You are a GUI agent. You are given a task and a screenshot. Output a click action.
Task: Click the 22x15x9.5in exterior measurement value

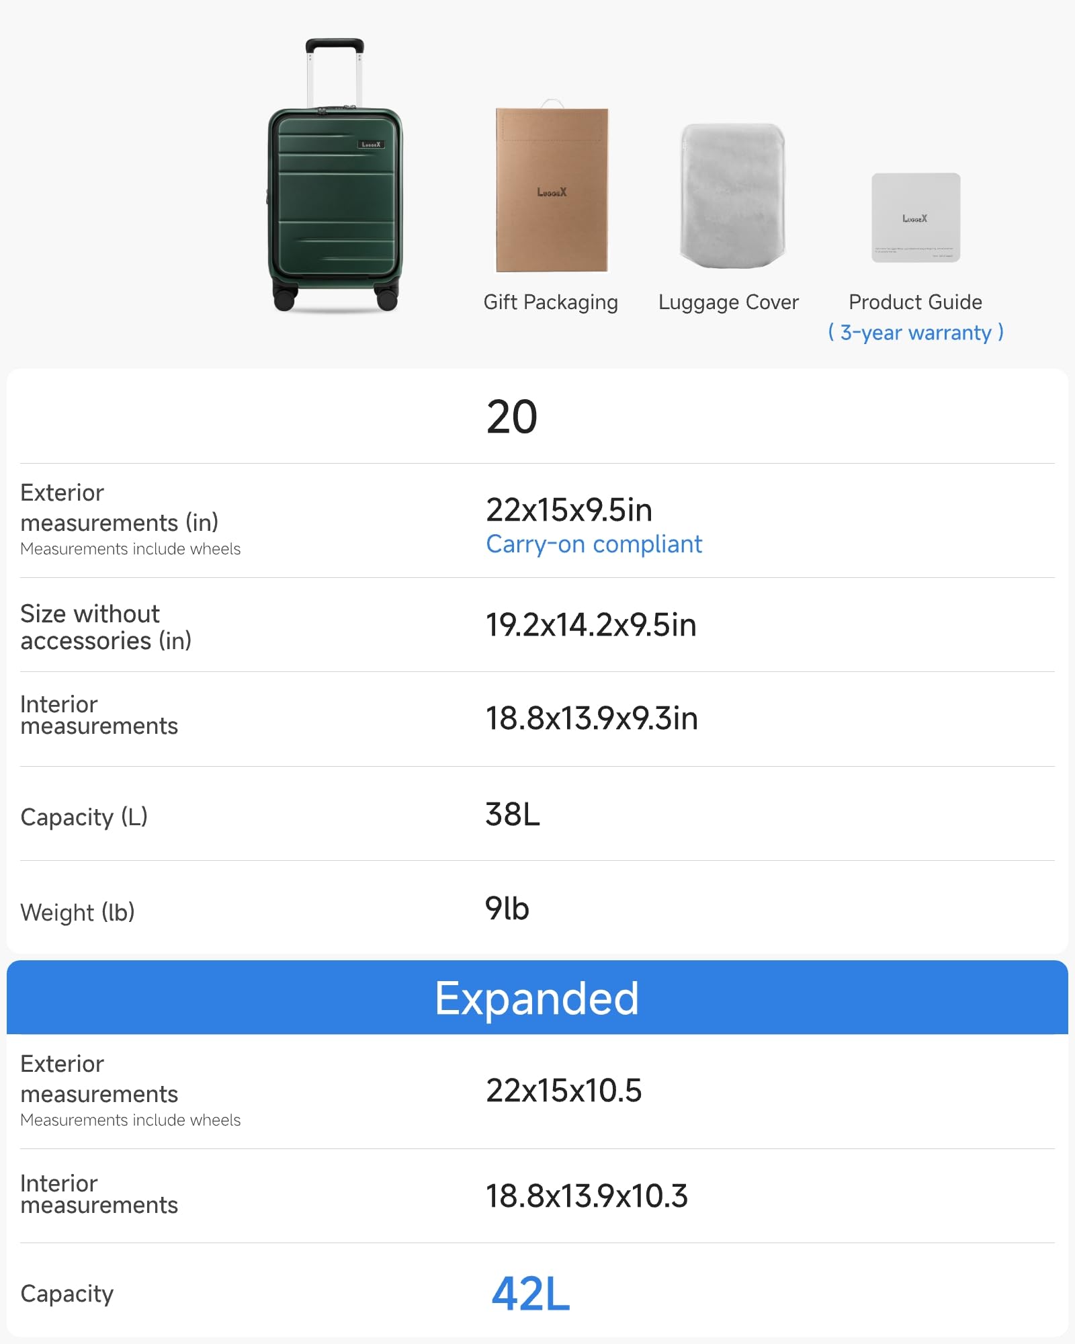coord(569,510)
